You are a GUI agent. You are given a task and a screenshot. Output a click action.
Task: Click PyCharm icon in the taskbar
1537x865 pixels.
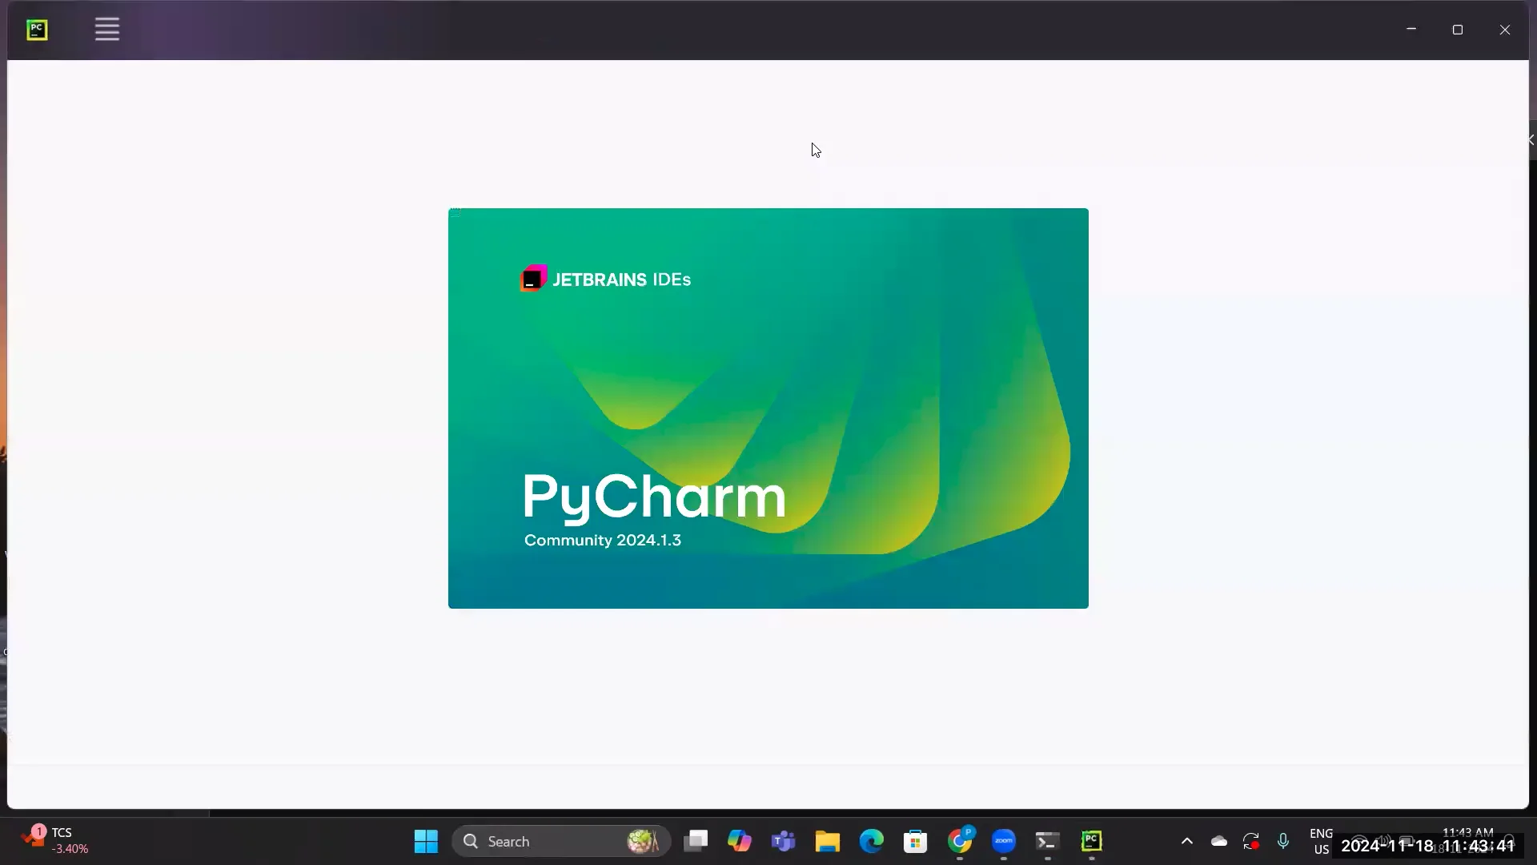[x=1092, y=841]
